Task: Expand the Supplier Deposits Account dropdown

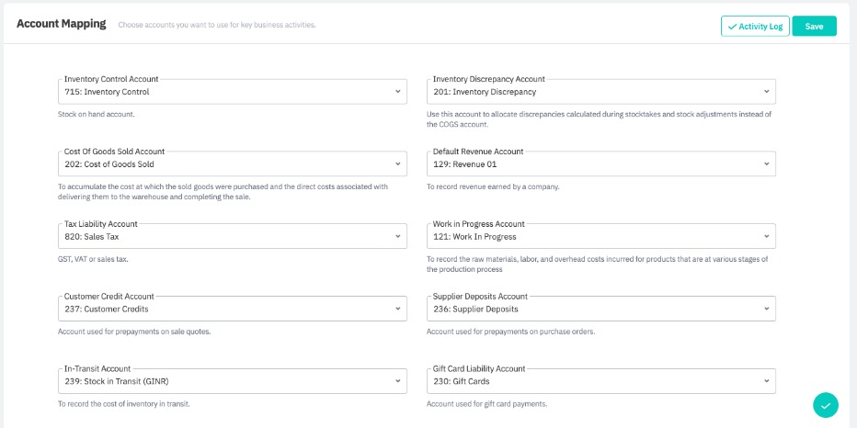Action: click(x=600, y=310)
